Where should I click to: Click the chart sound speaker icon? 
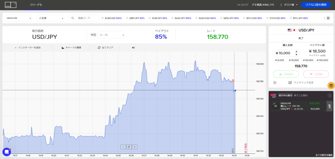(x=133, y=48)
